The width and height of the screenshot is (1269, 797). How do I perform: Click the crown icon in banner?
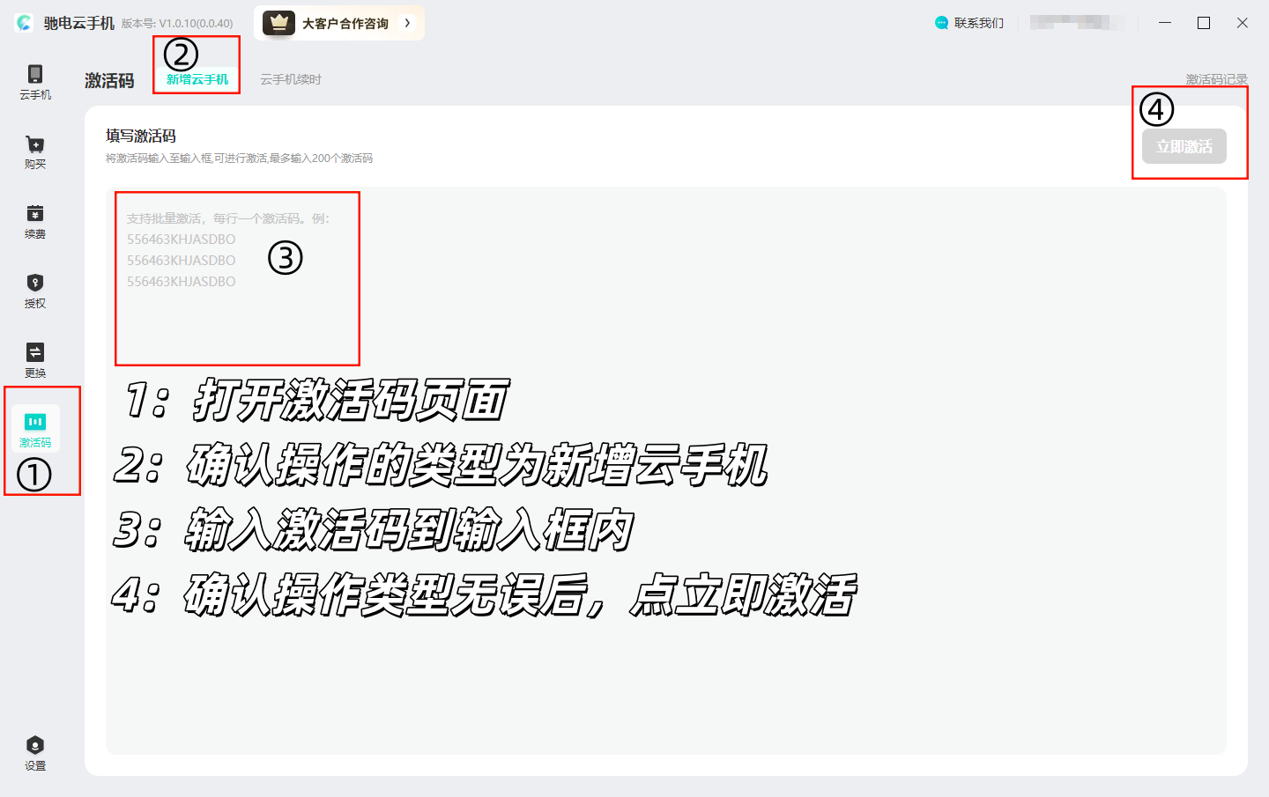click(x=278, y=23)
